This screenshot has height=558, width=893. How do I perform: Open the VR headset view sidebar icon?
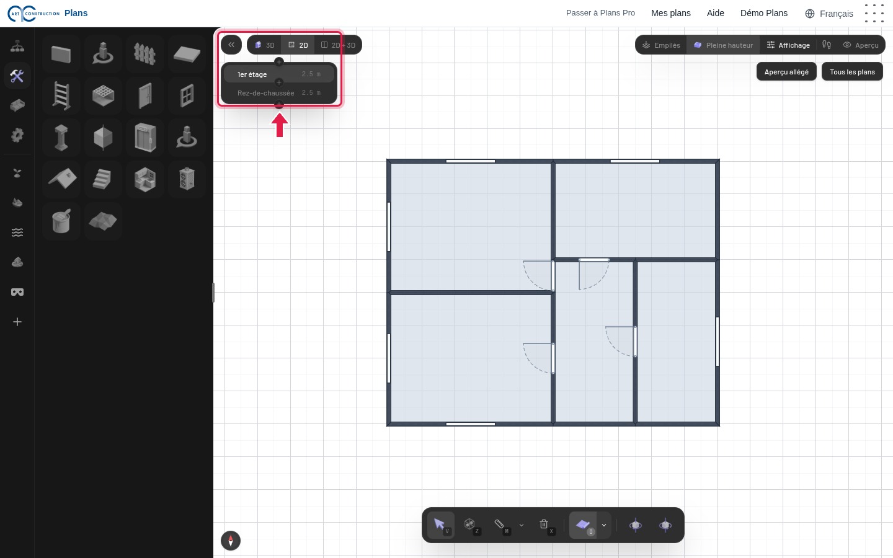point(17,292)
